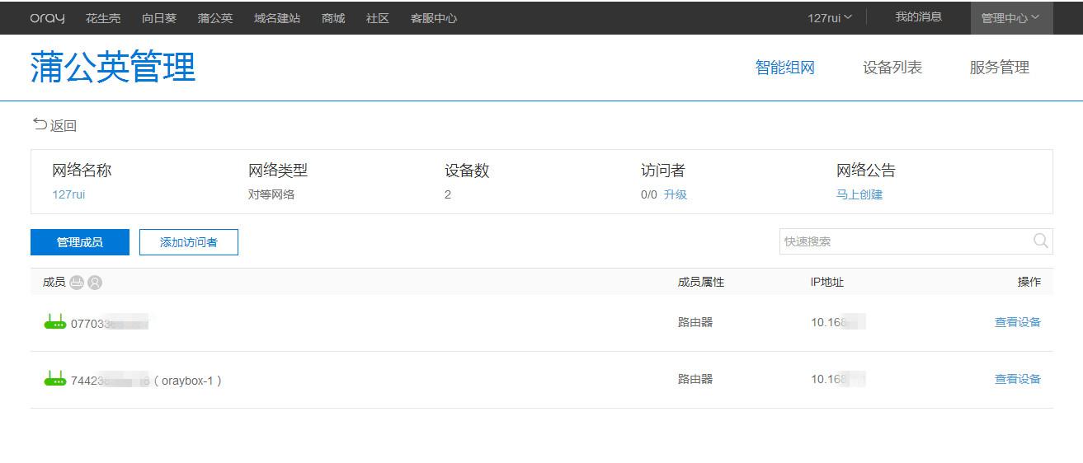
Task: Click the IP地址 column header
Action: pos(827,282)
